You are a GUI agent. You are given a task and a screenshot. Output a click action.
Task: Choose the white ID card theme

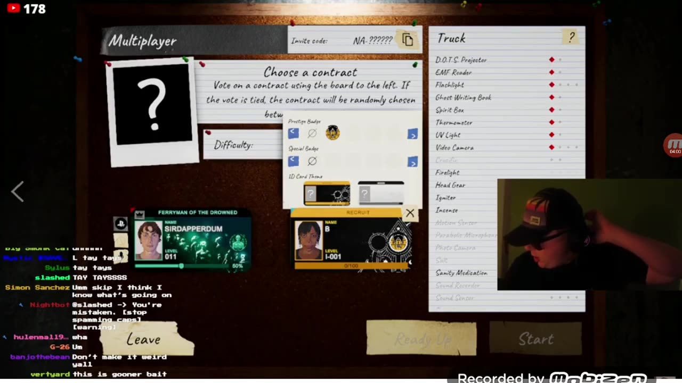pos(381,193)
